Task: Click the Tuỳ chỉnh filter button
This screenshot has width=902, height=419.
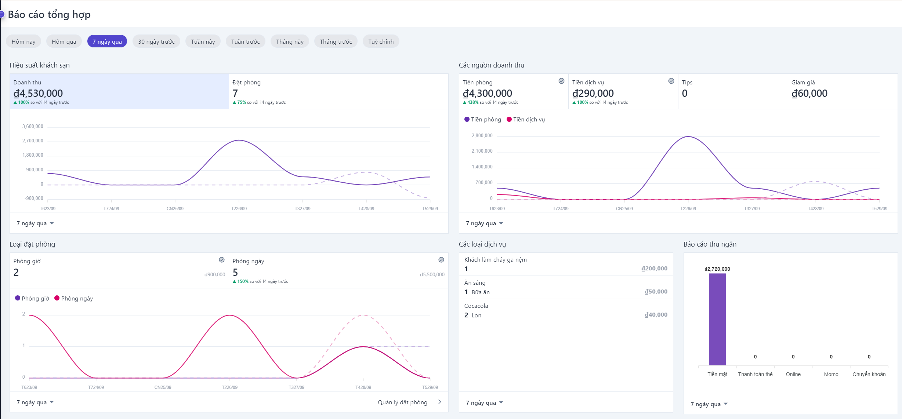Action: pyautogui.click(x=381, y=41)
